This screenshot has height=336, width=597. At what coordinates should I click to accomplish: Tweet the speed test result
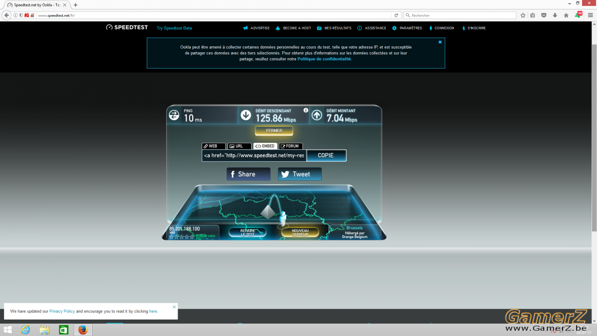(x=299, y=174)
